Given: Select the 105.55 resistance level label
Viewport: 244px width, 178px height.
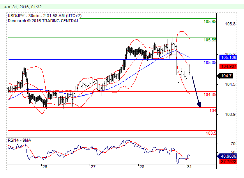Looking at the screenshot, I should point(210,40).
